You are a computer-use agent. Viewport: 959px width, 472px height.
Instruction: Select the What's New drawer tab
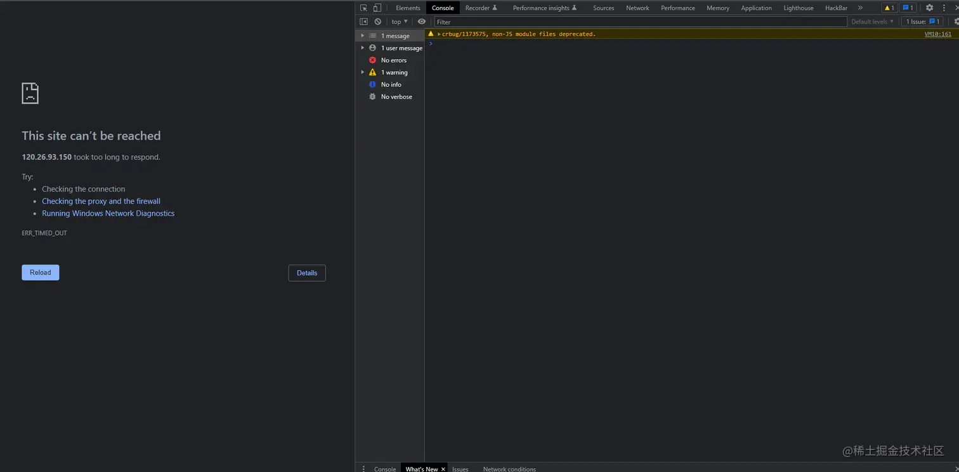pos(422,469)
